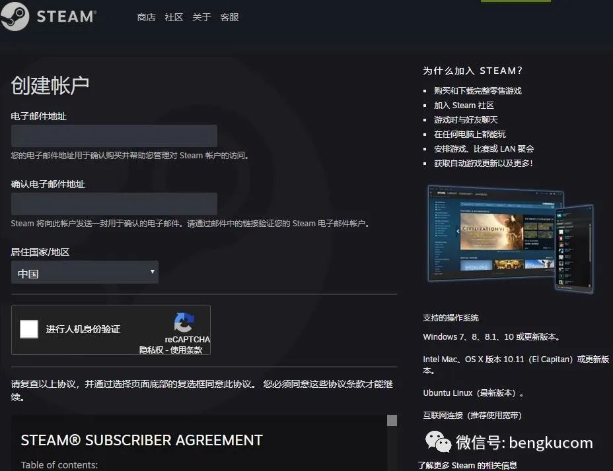Click the 电子邮件地址 input field
The width and height of the screenshot is (613, 471).
coord(114,136)
